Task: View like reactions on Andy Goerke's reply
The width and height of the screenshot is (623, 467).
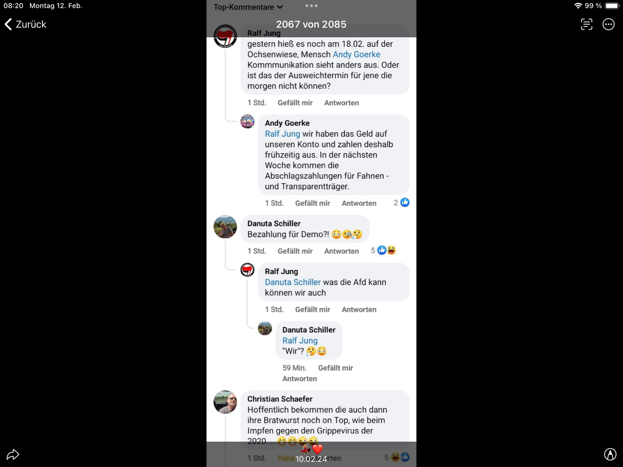Action: (x=401, y=202)
